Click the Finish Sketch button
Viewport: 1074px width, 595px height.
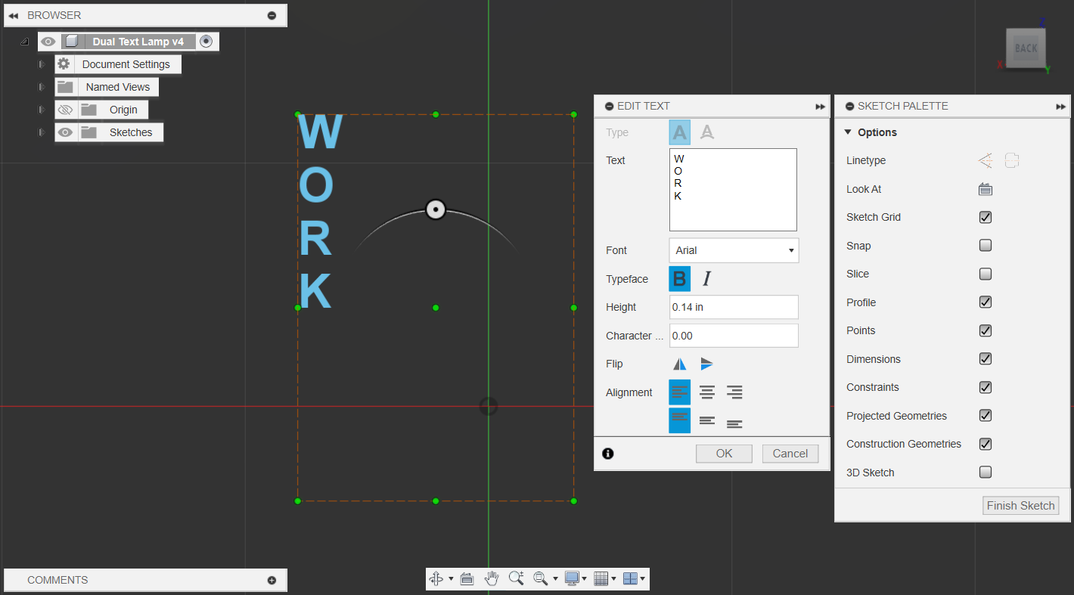(1020, 506)
